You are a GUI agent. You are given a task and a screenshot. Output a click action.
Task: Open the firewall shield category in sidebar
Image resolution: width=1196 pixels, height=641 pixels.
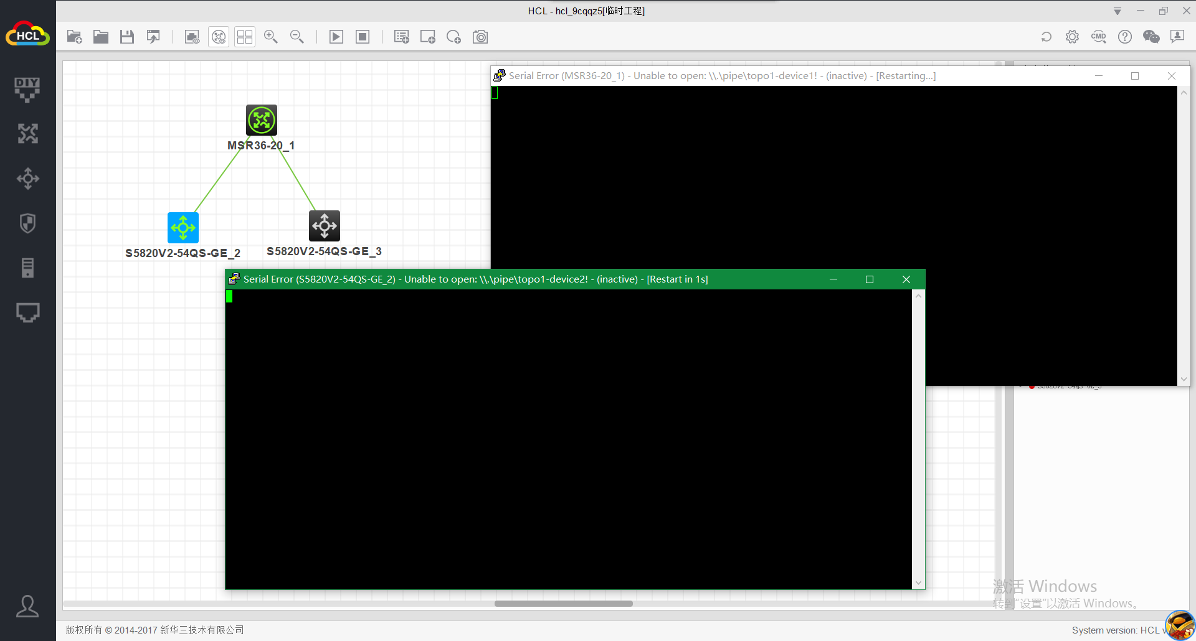click(x=27, y=223)
